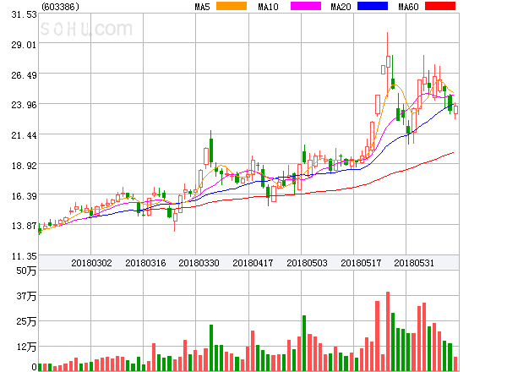The width and height of the screenshot is (507, 372).
Task: Click the 20180503 date label
Action: pyautogui.click(x=307, y=263)
